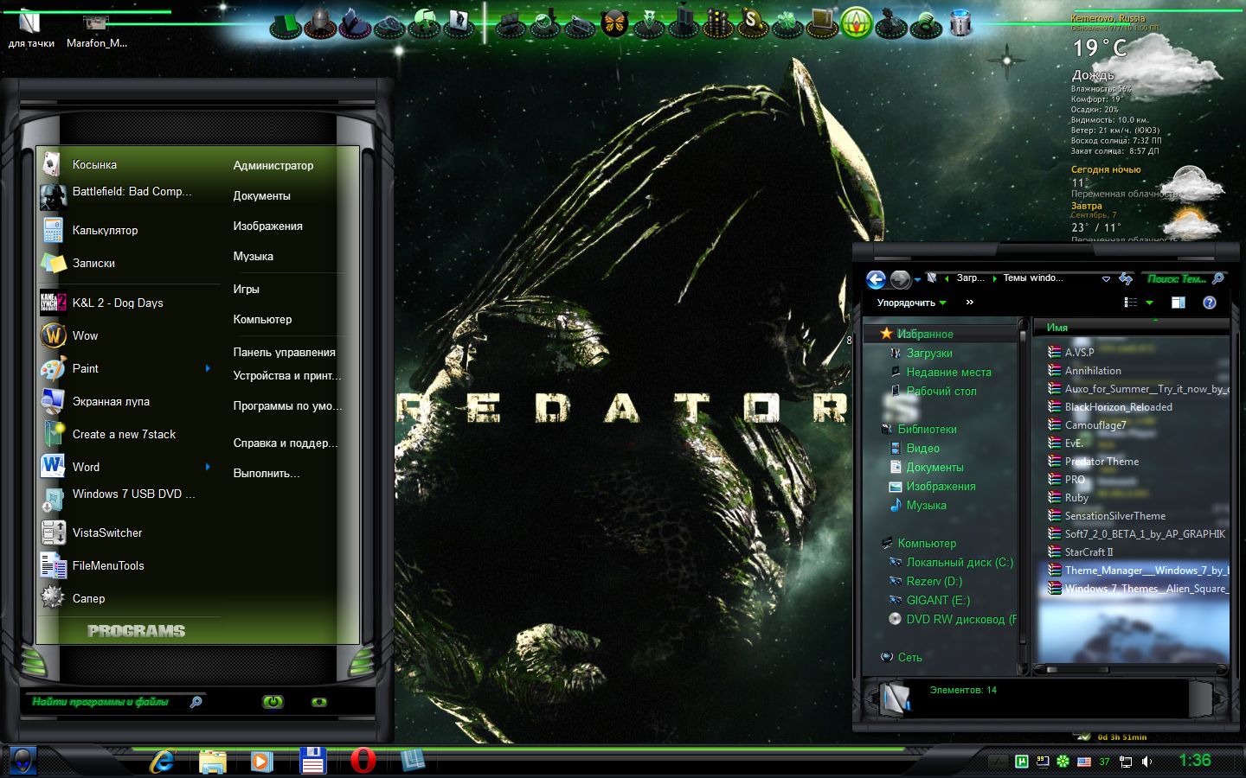1246x778 pixels.
Task: Click the green ICQ flower tray icon
Action: tap(1063, 762)
